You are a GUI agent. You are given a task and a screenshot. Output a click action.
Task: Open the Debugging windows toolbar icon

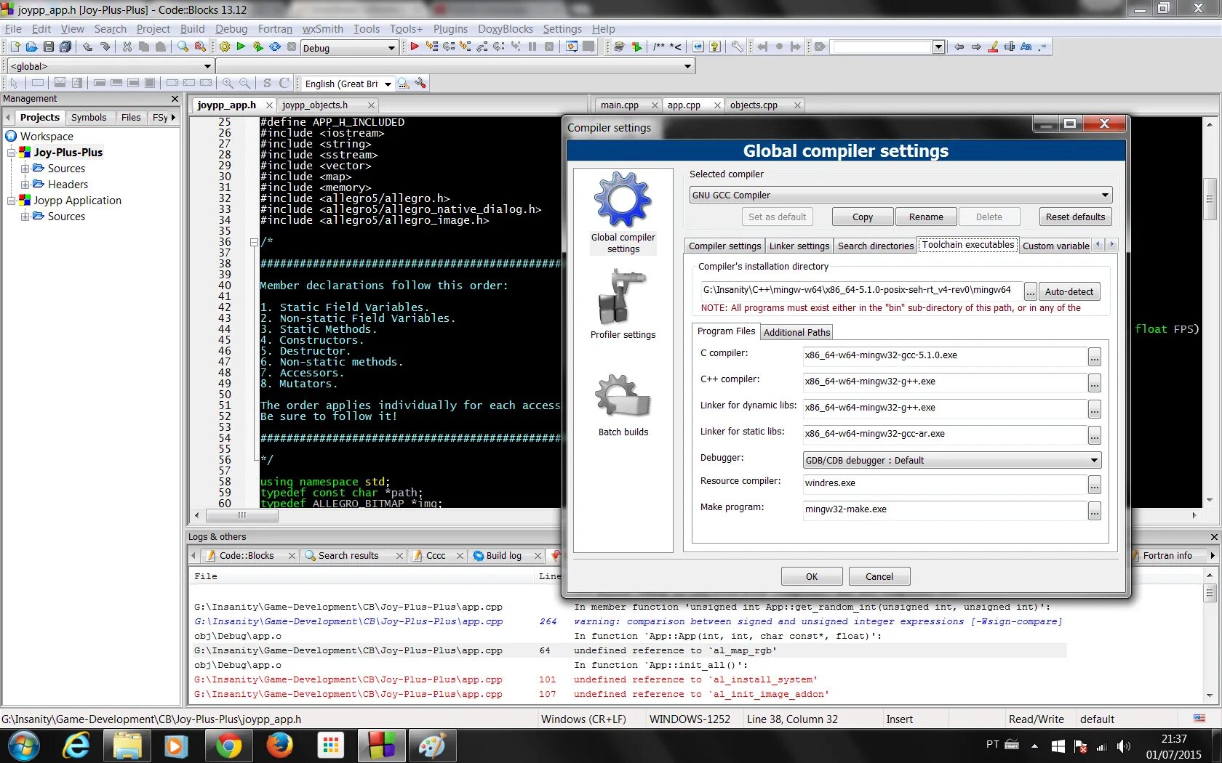pos(572,47)
